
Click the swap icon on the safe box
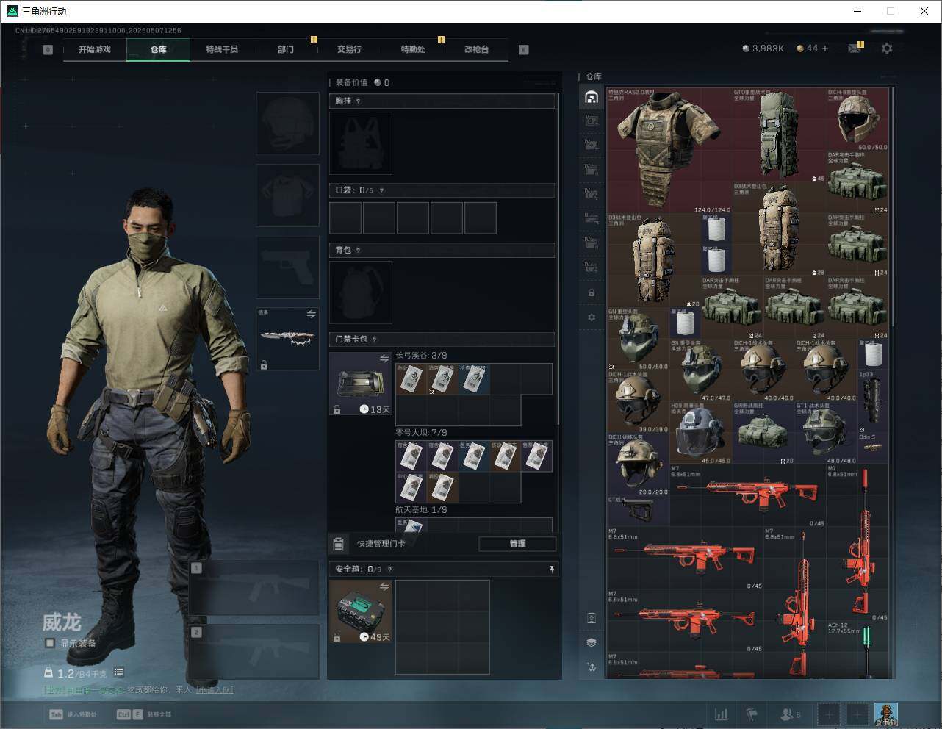[x=384, y=586]
